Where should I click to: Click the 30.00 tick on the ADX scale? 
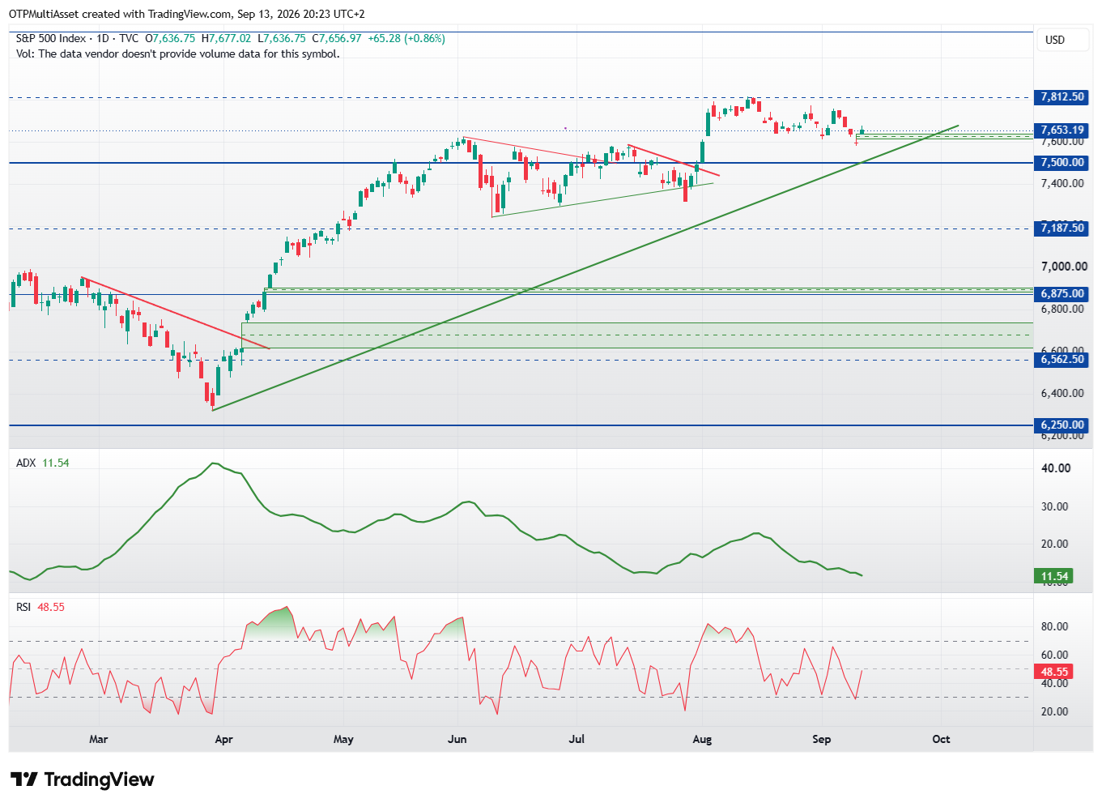(x=1054, y=506)
